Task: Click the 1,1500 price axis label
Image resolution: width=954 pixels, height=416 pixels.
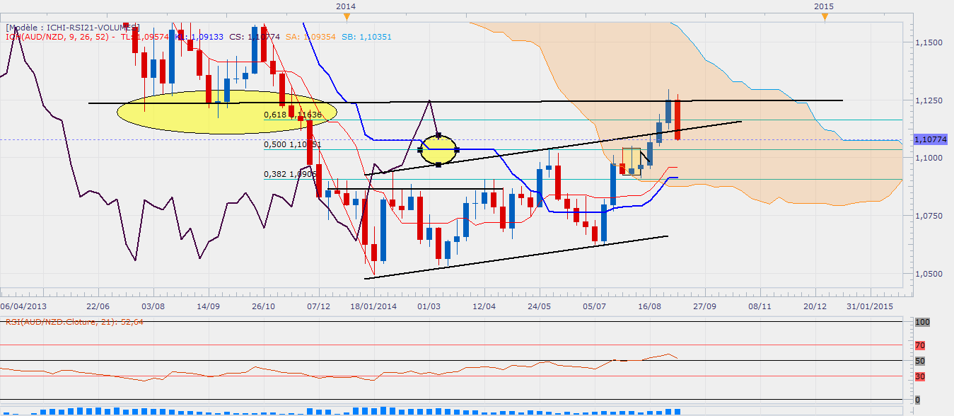Action: pos(930,42)
